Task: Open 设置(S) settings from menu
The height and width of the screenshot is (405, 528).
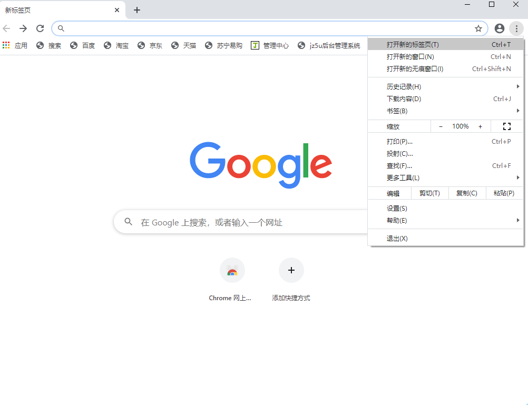Action: 445,209
